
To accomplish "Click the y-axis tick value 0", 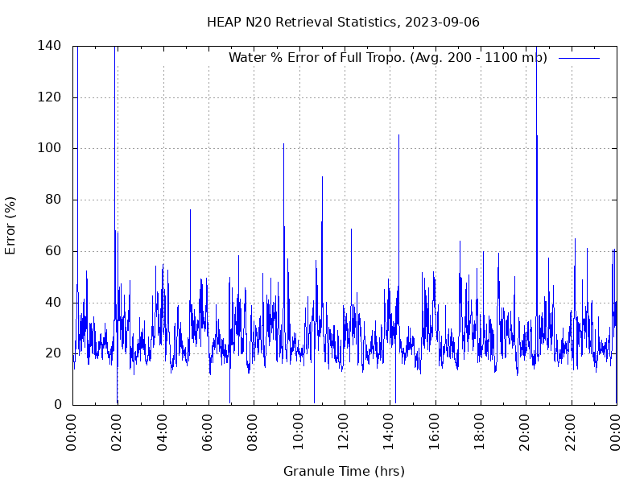I will coord(57,405).
